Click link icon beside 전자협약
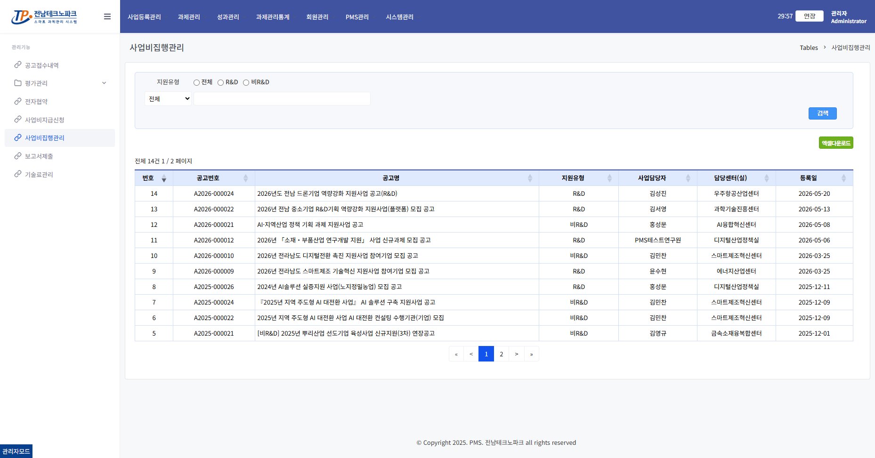 point(18,101)
